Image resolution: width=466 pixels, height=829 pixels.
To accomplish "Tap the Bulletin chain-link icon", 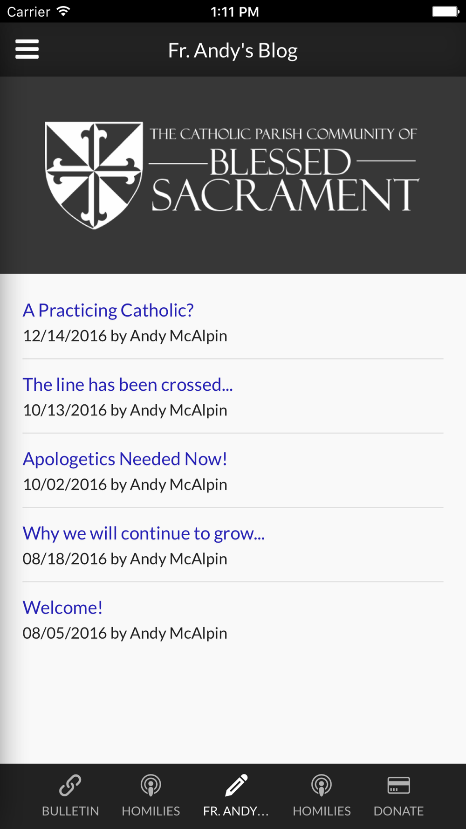I will point(70,785).
